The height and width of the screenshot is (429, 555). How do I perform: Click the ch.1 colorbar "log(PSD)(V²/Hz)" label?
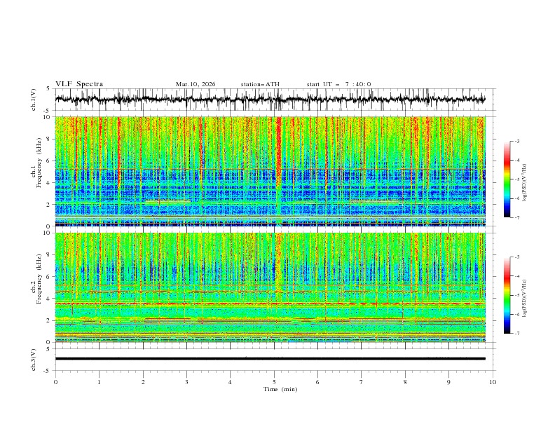pyautogui.click(x=525, y=183)
